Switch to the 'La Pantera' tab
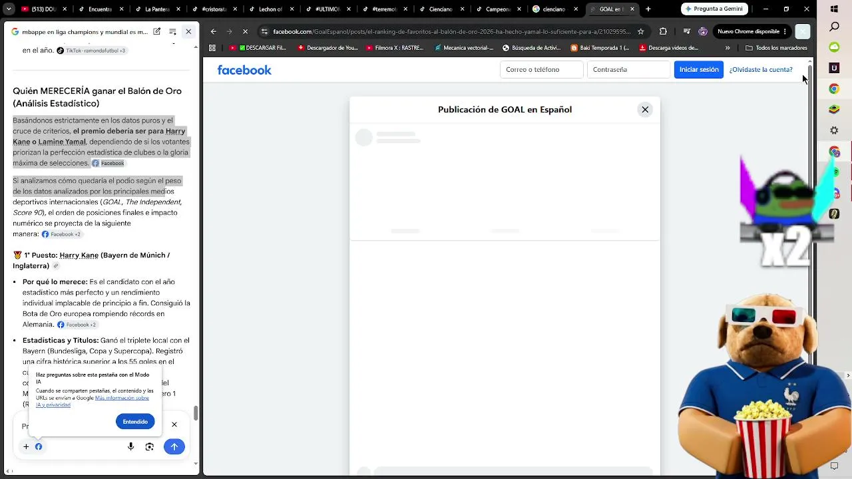The height and width of the screenshot is (479, 852). coord(157,9)
